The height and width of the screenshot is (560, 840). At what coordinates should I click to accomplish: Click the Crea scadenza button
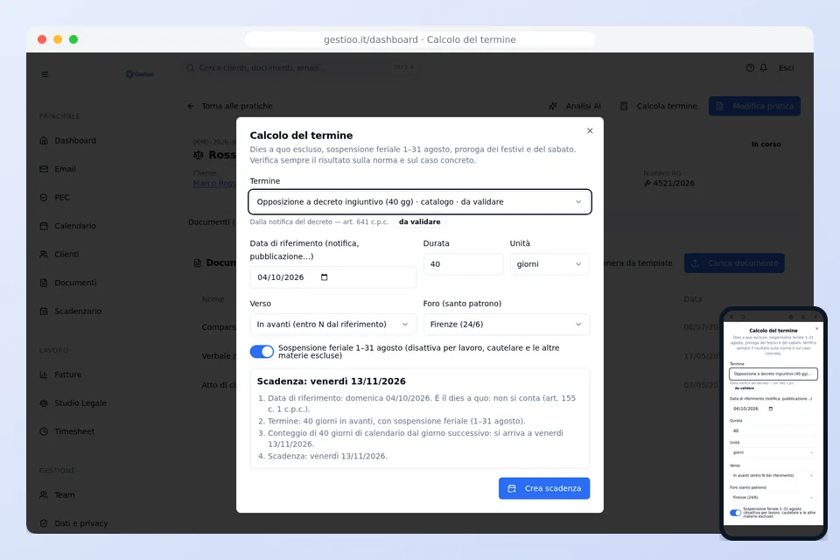point(544,488)
